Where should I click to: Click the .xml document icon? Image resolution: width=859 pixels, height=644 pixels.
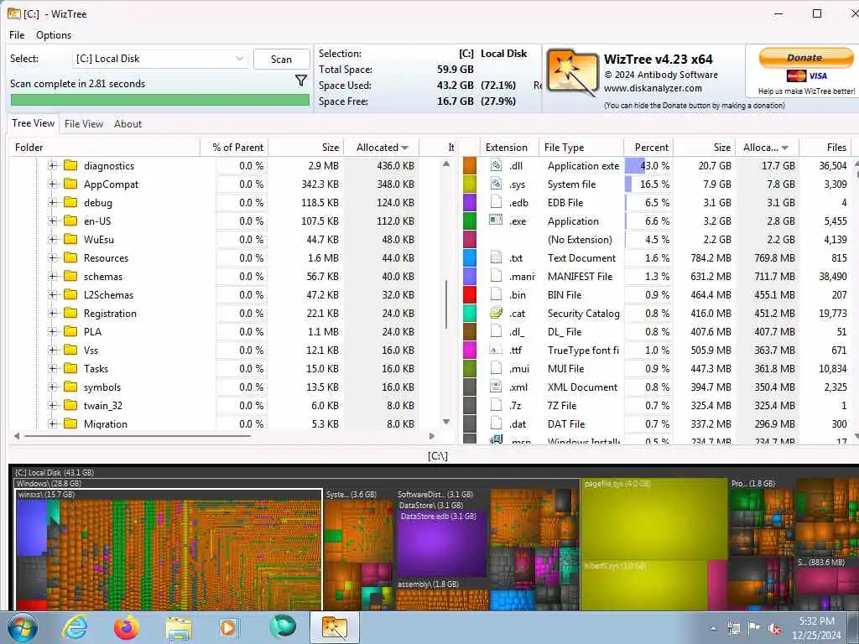tap(496, 387)
